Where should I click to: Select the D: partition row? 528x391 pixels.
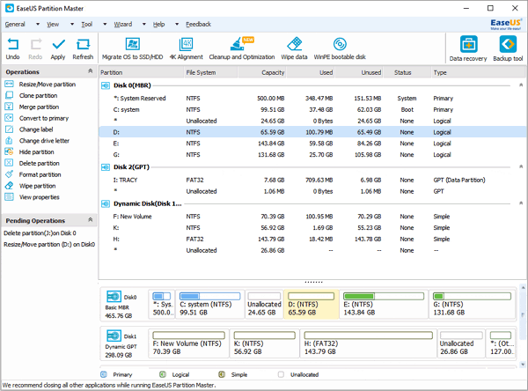click(x=312, y=132)
